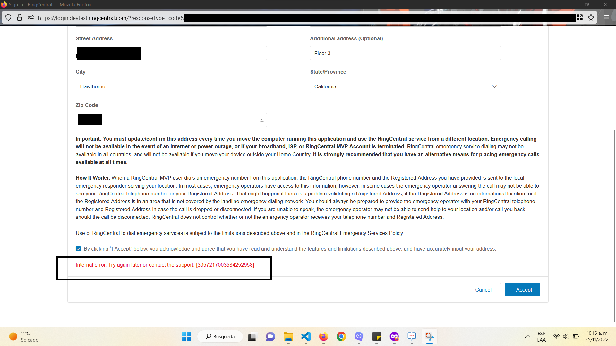Click the How it Works heading text
Screen dimensions: 616x346
coord(93,178)
